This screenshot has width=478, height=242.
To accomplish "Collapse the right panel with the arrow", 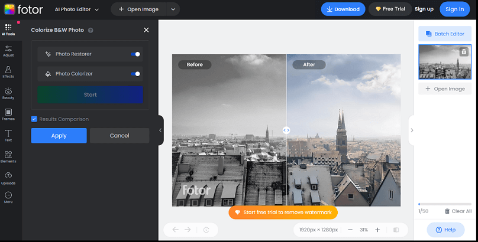I will 412,130.
